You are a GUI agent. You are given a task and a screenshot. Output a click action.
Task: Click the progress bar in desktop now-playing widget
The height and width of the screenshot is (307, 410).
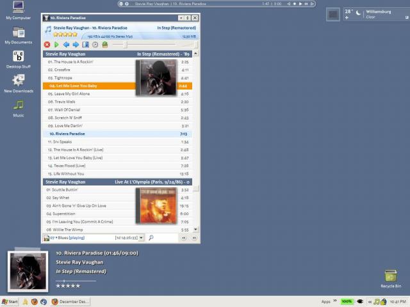[x=76, y=281]
